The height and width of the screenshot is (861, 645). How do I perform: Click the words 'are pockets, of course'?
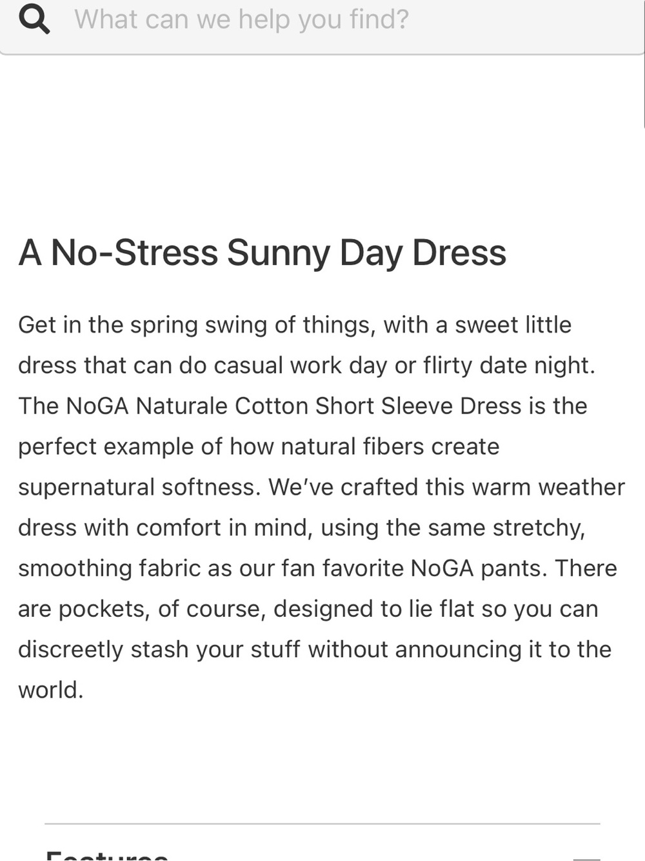tap(139, 609)
